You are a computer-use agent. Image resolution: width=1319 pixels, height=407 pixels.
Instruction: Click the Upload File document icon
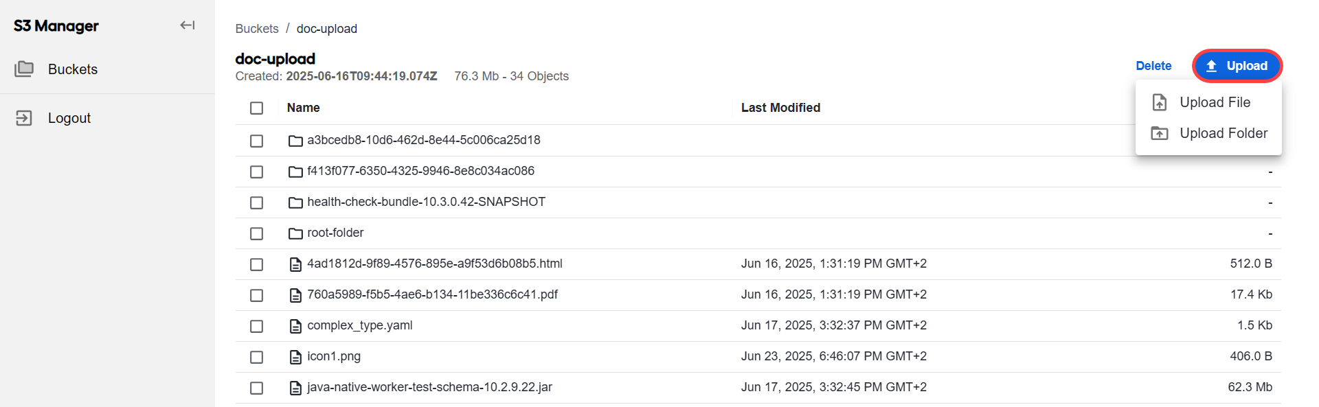[1160, 102]
